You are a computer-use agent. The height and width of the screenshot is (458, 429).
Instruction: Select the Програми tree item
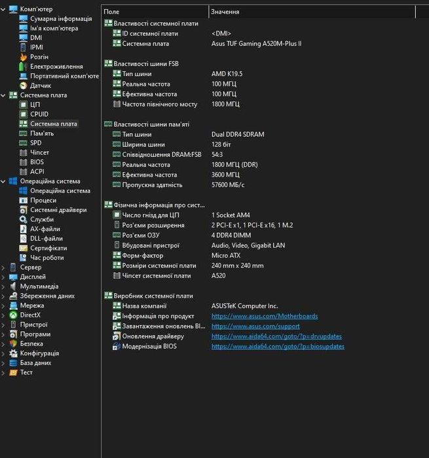point(35,334)
